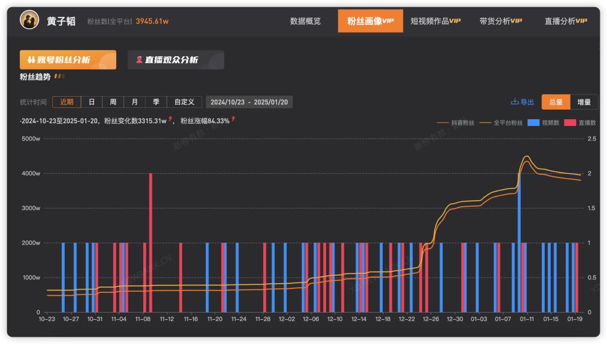Select the 近期 time range option
This screenshot has height=344, width=607.
point(66,102)
